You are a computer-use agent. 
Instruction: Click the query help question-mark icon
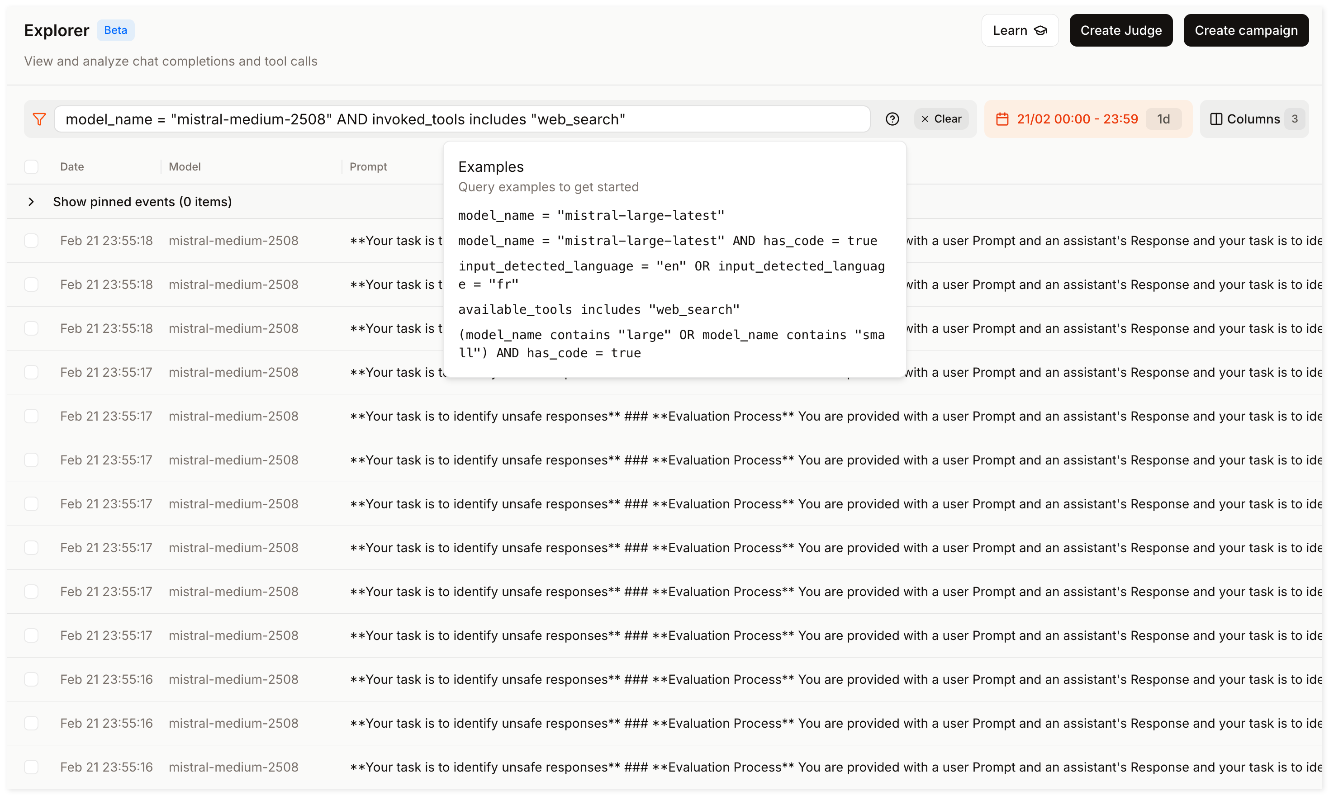(892, 119)
